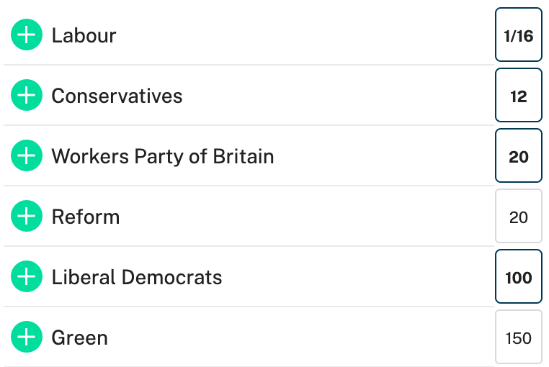
Task: Open the Green party name
Action: tap(79, 337)
